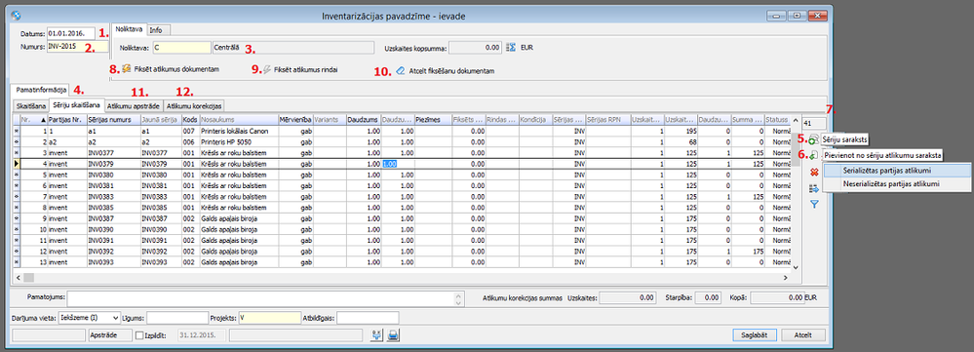Image resolution: width=974 pixels, height=352 pixels.
Task: Click the printer icon at the bottom
Action: point(394,335)
